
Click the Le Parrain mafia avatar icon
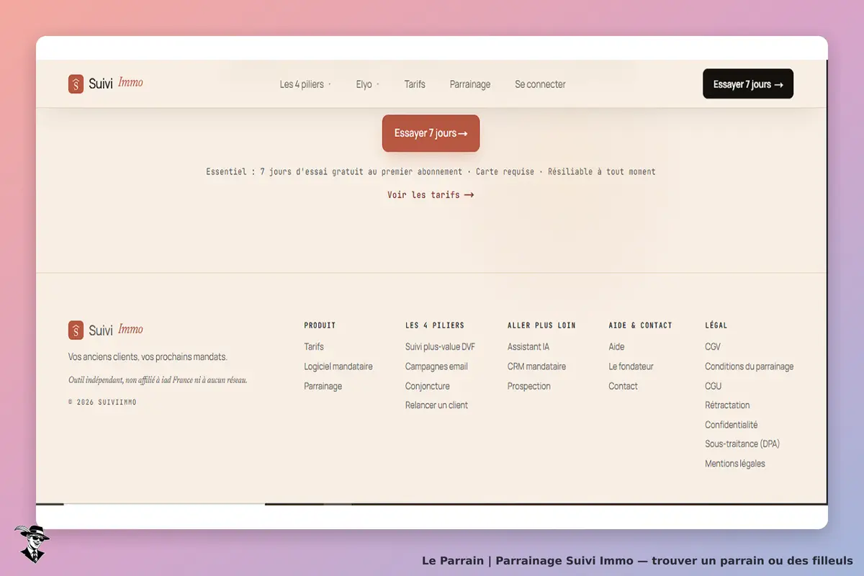point(32,544)
